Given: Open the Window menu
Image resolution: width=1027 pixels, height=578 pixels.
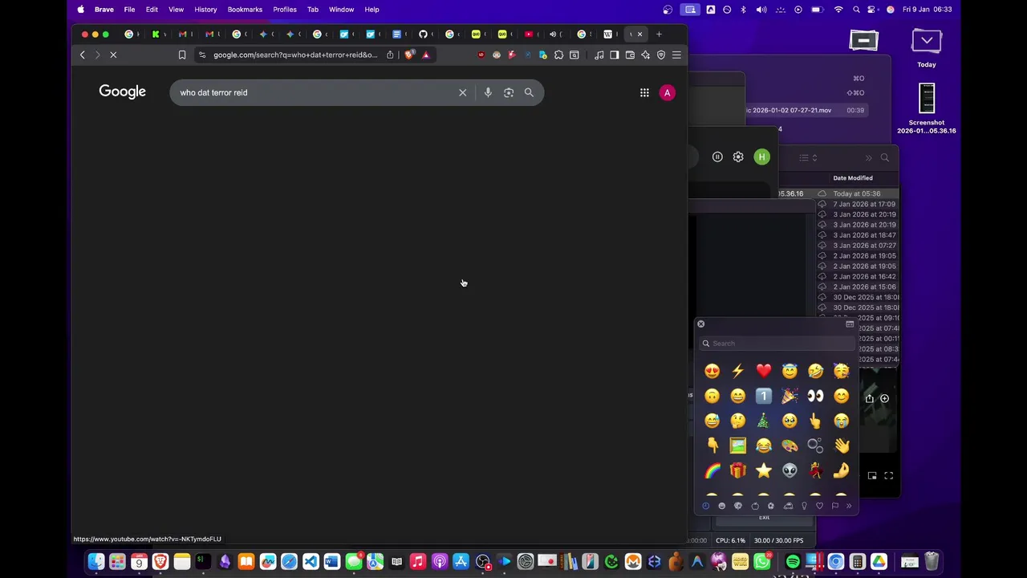Looking at the screenshot, I should pyautogui.click(x=341, y=10).
